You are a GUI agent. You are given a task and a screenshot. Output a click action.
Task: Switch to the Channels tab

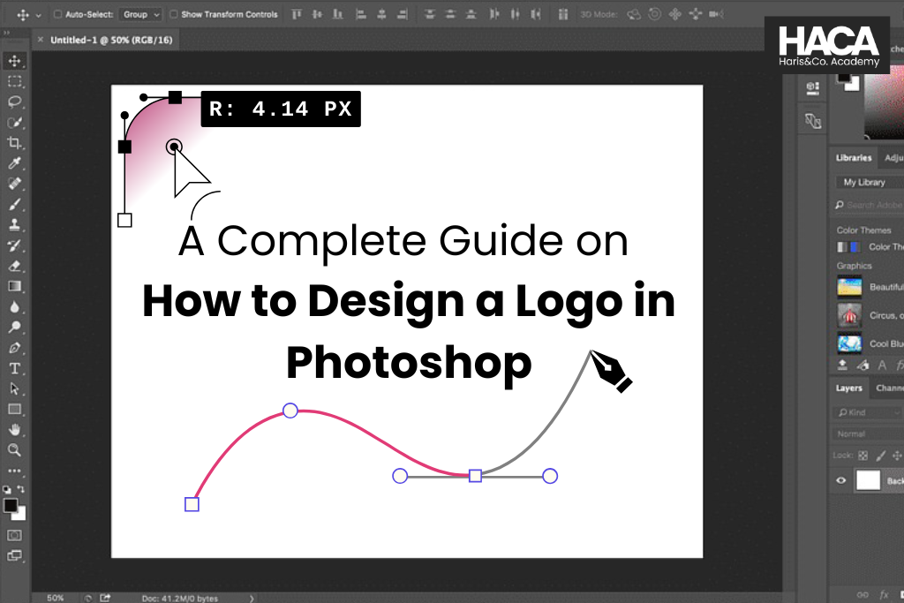[890, 387]
